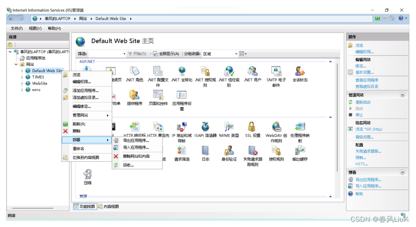Open the 提供程序 feature icon
The height and width of the screenshot is (227, 416).
pyautogui.click(x=135, y=98)
